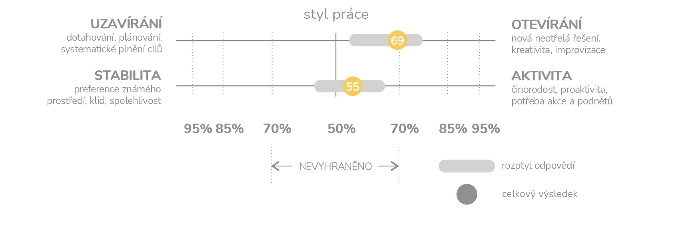Screen dimensions: 674x226
Task: Click the celkový výsledek legend text
Action: [540, 194]
